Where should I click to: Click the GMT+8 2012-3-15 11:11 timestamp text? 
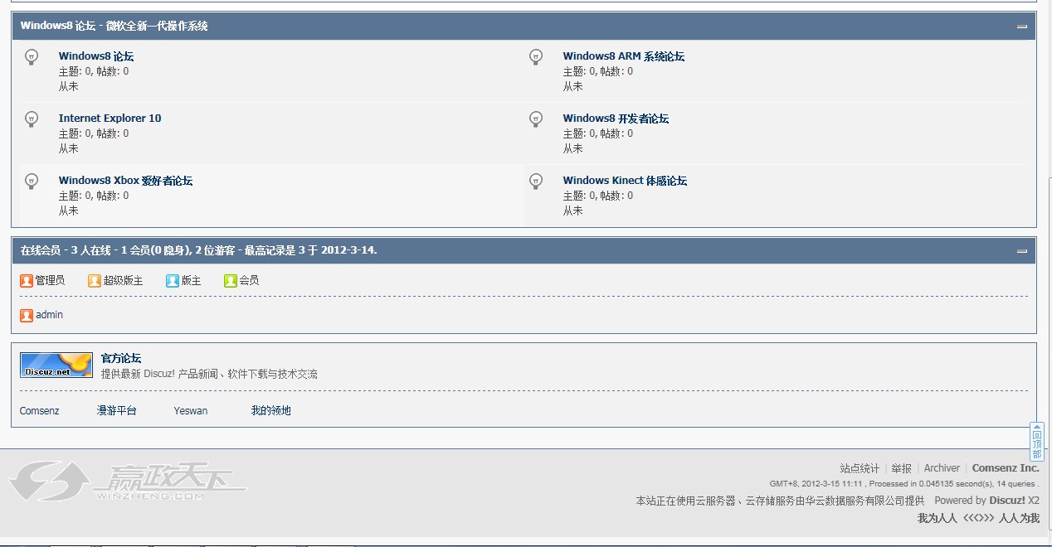[x=817, y=484]
